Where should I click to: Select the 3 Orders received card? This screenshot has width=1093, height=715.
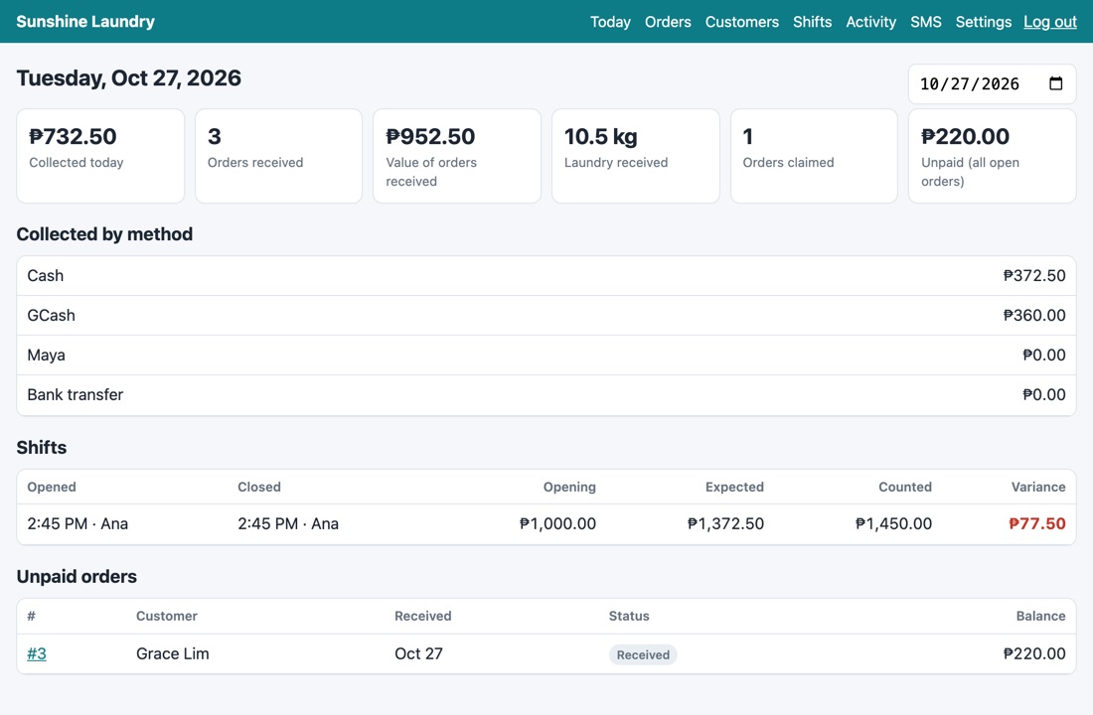(279, 156)
